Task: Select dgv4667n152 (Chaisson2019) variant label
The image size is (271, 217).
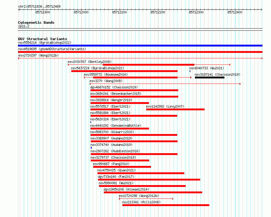Action: (114, 87)
